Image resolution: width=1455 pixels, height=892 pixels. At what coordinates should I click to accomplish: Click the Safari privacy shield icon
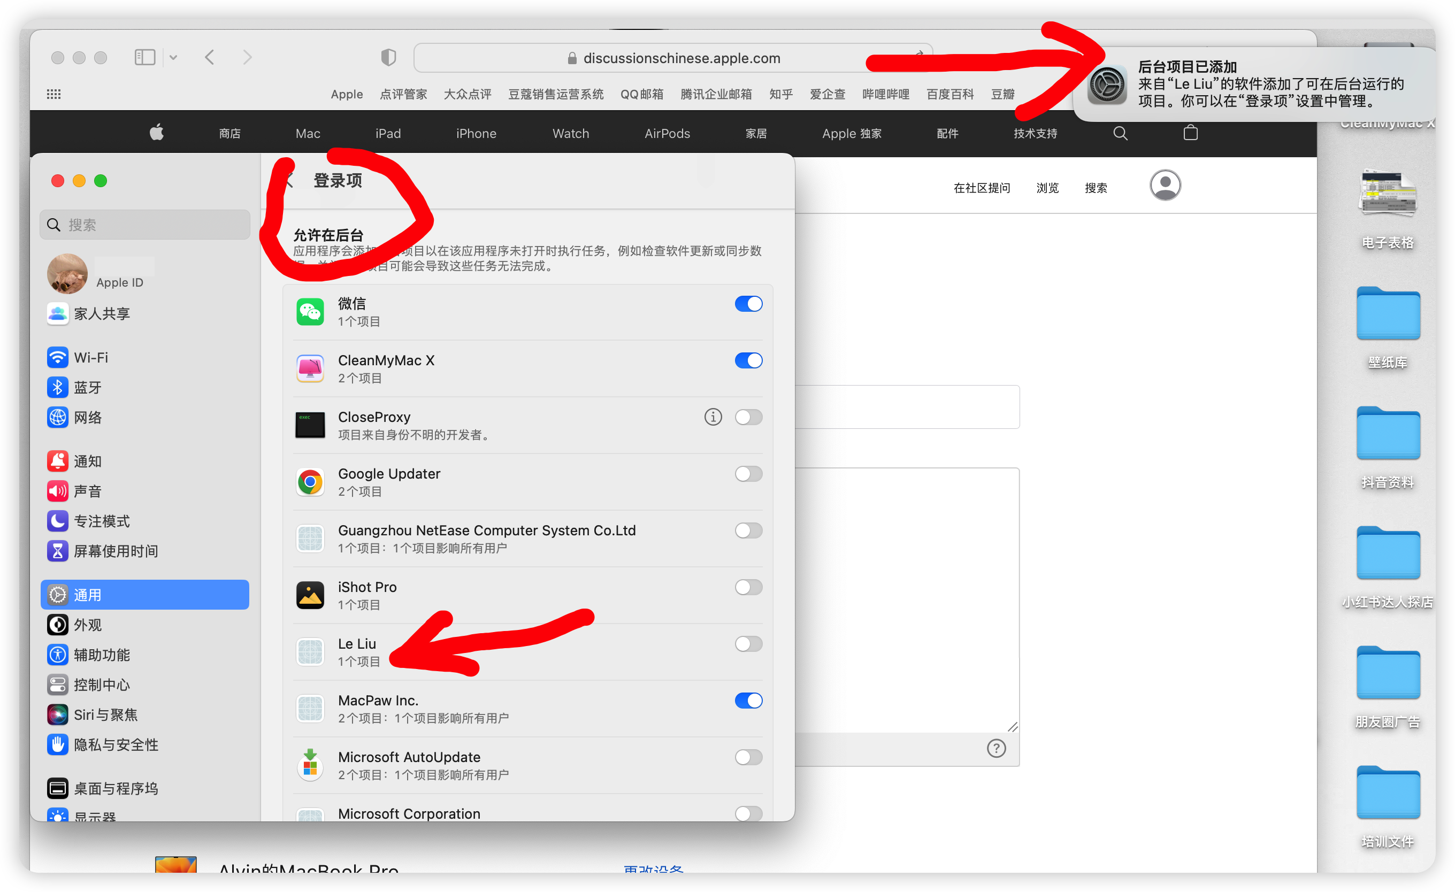point(388,57)
